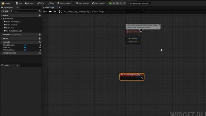Start Play in editor
The width and height of the screenshot is (206, 116).
coord(110,3)
